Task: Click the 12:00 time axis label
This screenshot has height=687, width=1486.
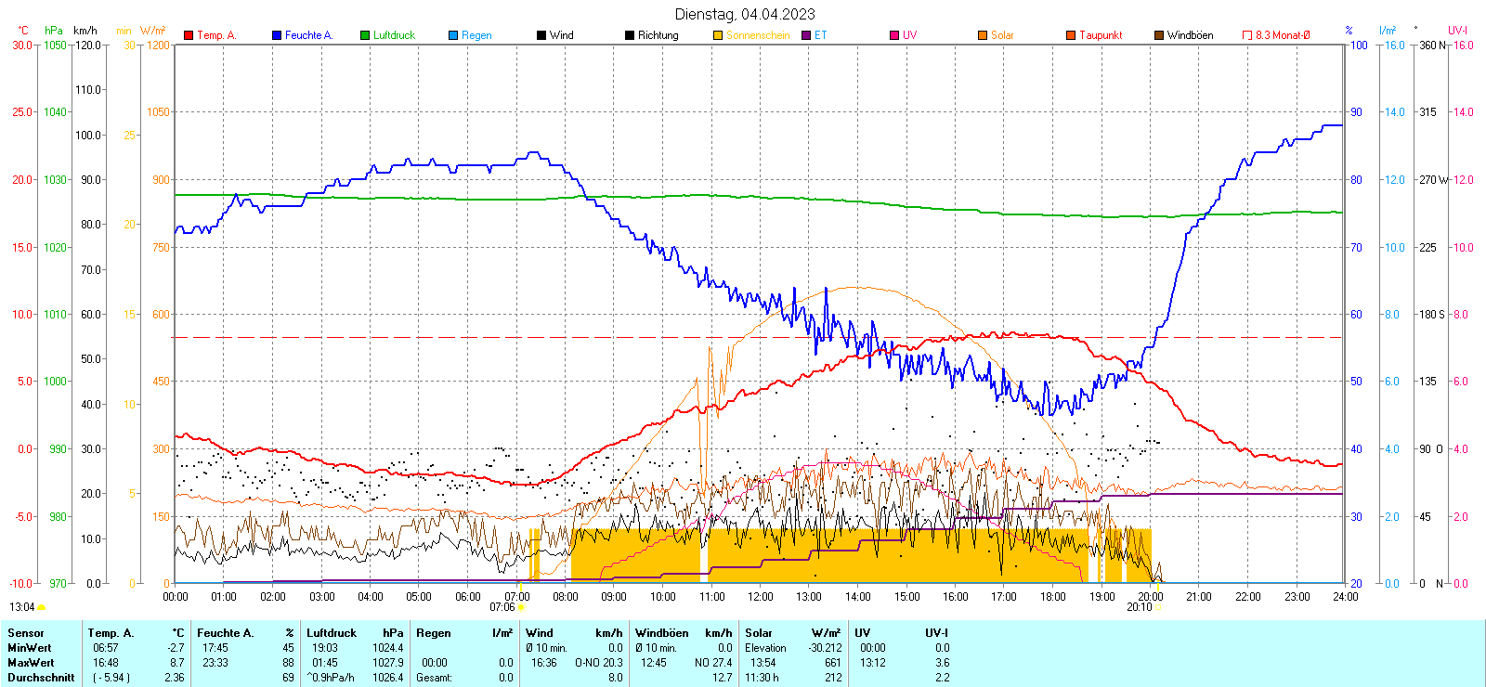Action: coord(760,597)
